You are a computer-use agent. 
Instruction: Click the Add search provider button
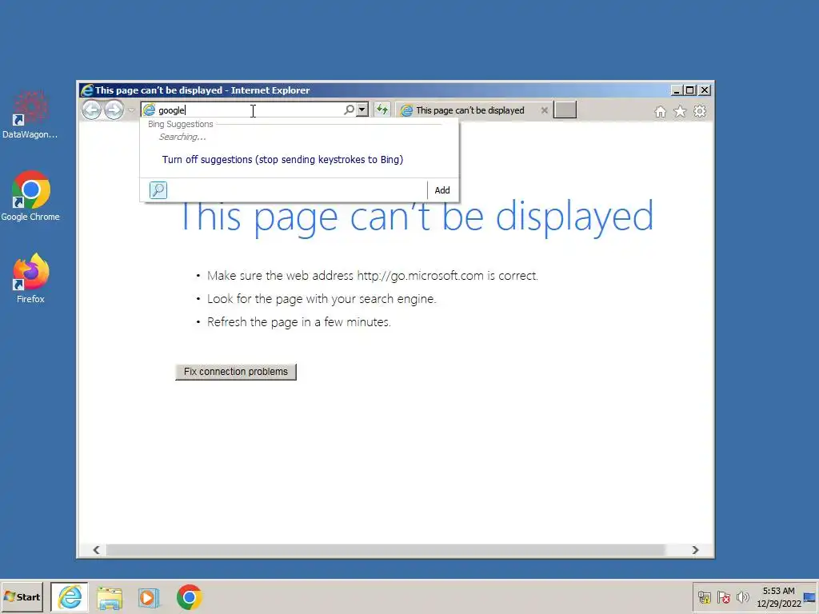click(441, 190)
